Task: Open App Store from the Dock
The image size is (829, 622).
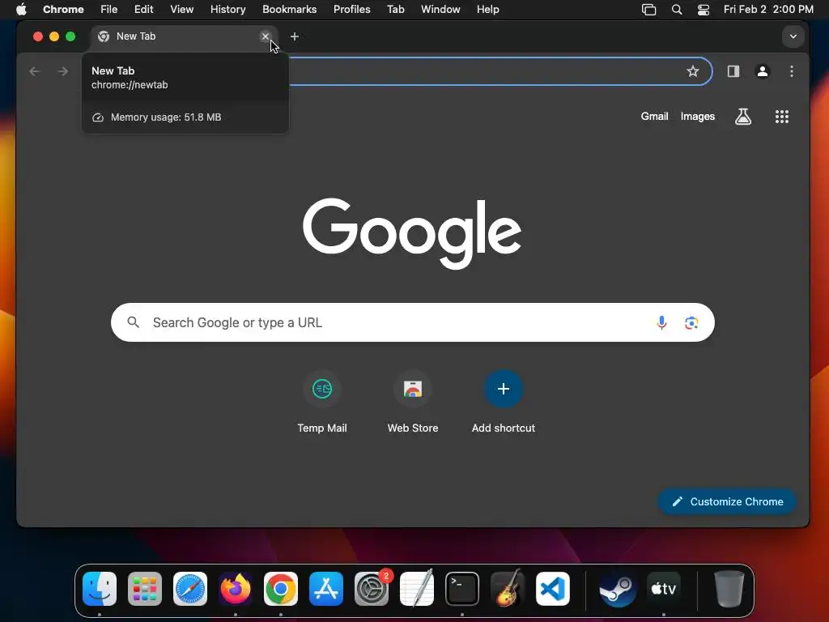Action: (326, 589)
